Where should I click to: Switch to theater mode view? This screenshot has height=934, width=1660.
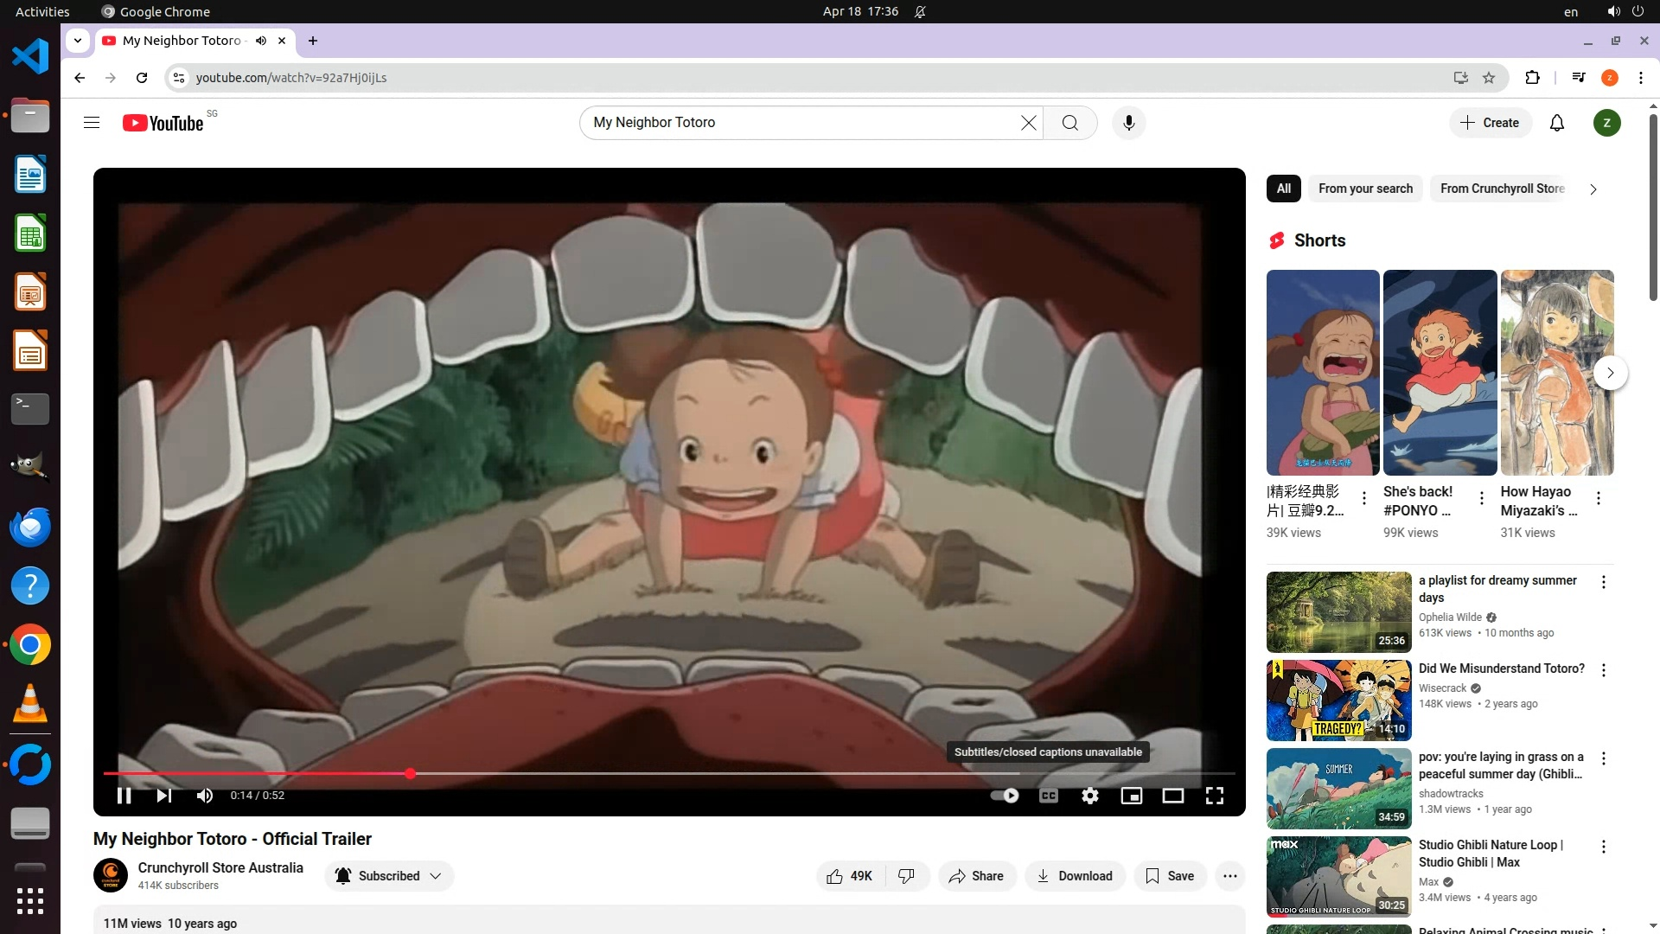[x=1172, y=796]
